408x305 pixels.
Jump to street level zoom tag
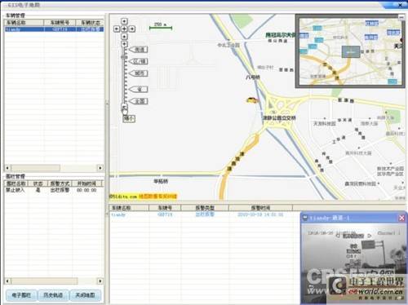[x=139, y=50]
